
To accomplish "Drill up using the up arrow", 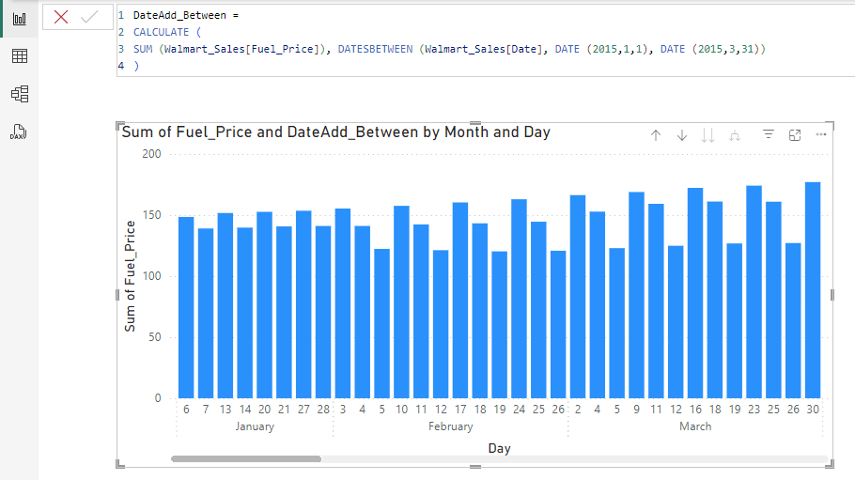I will coord(656,135).
